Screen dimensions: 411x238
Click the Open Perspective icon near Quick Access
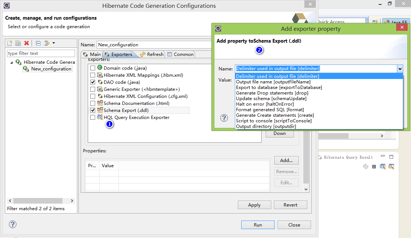point(375,22)
